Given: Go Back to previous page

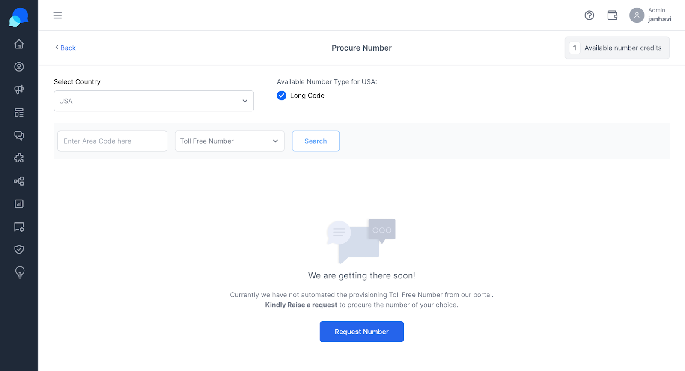Looking at the screenshot, I should pos(66,48).
